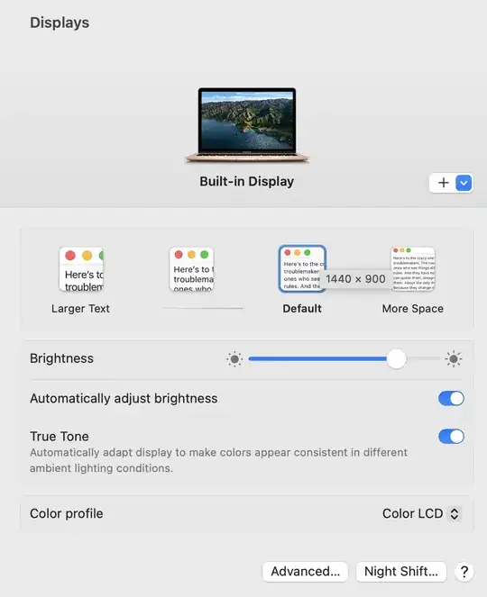The height and width of the screenshot is (597, 487).
Task: Select the Larger Text resolution thumbnail
Action: [x=81, y=269]
